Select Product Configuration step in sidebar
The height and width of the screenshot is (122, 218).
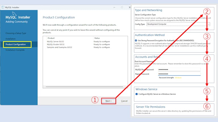tap(16, 44)
